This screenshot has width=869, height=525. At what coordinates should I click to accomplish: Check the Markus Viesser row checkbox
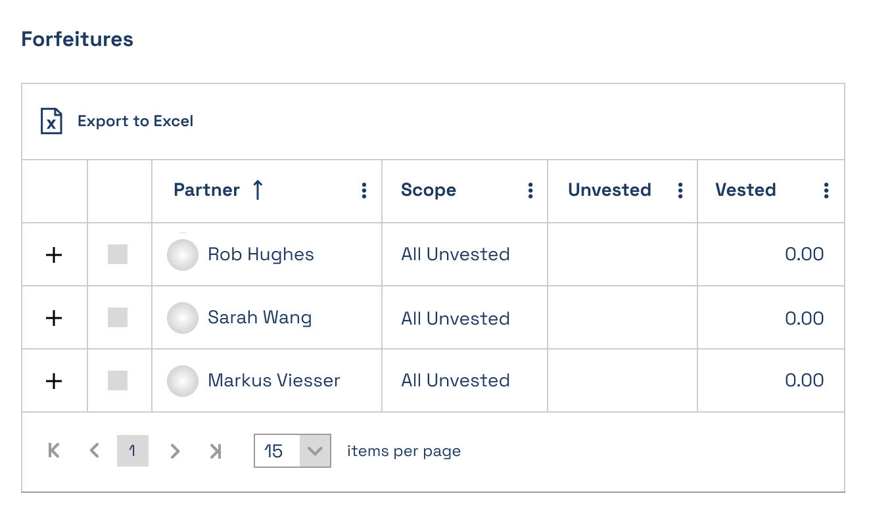(118, 380)
